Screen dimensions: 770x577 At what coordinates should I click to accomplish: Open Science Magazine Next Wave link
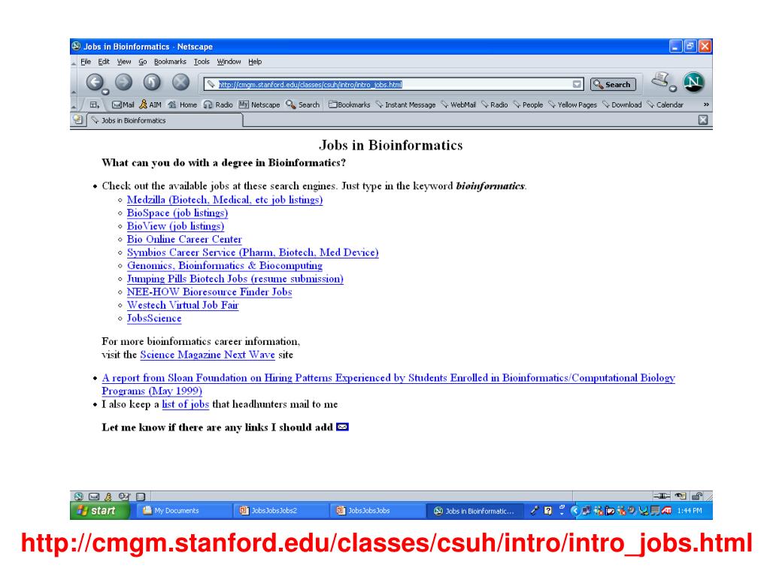click(208, 355)
